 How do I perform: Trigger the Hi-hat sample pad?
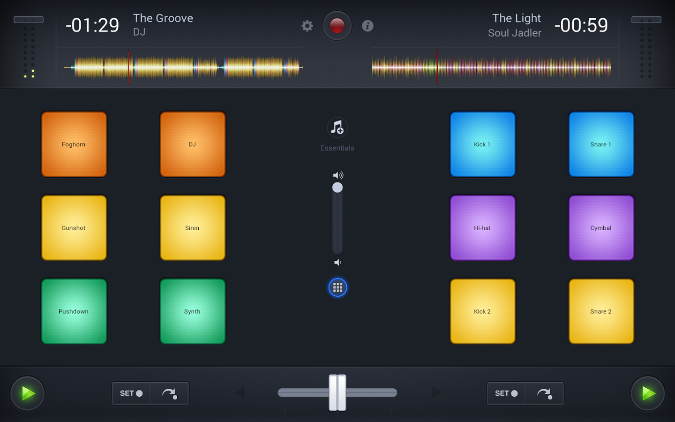click(482, 227)
